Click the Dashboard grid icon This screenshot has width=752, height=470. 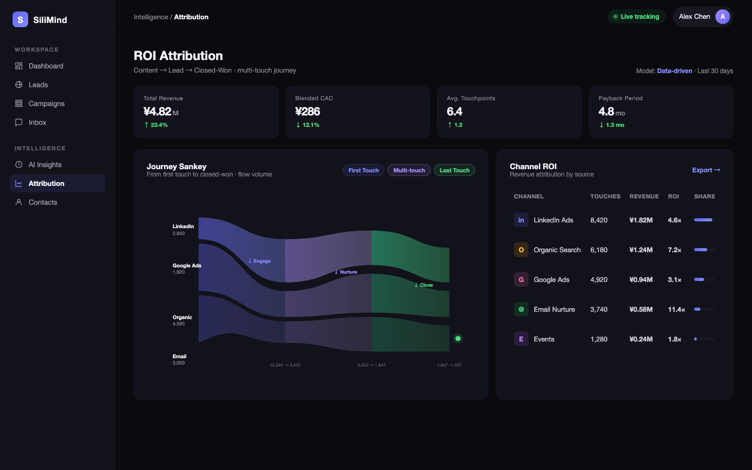19,66
